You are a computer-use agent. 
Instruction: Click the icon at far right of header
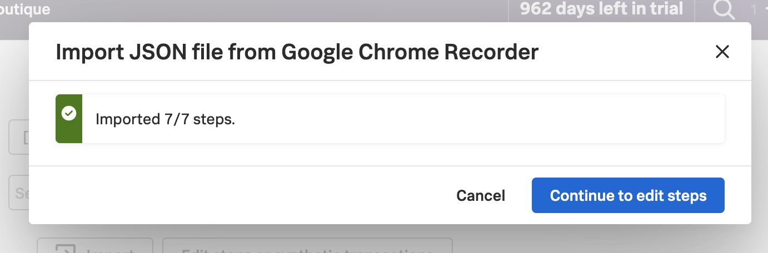(x=765, y=9)
